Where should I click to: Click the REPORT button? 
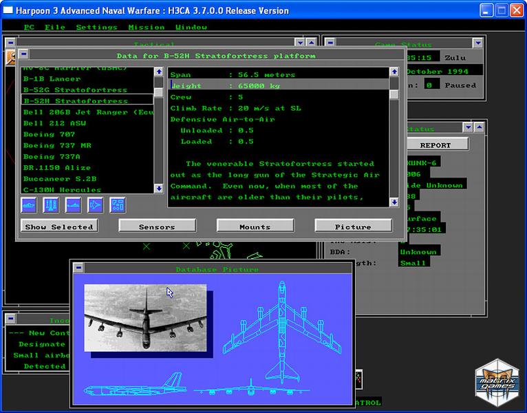point(435,145)
